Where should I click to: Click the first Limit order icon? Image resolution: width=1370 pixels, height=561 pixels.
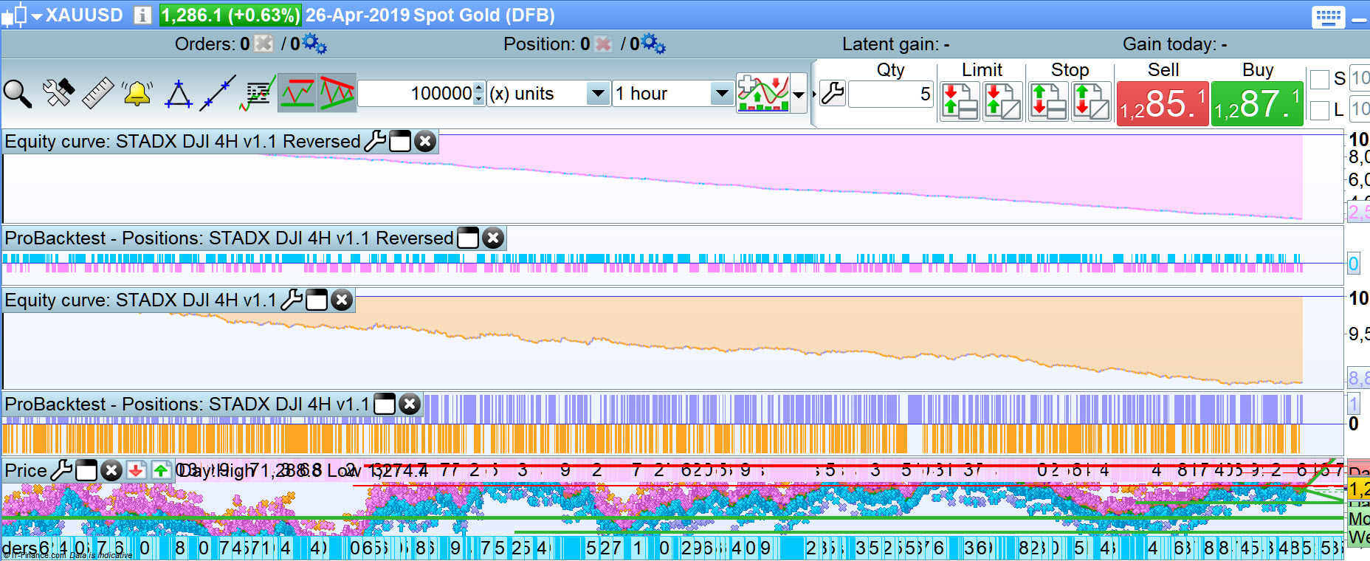tap(960, 102)
